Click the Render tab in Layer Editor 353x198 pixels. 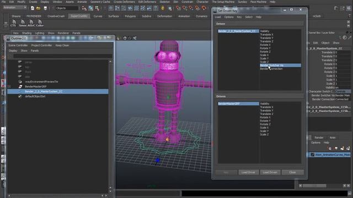tap(319, 137)
